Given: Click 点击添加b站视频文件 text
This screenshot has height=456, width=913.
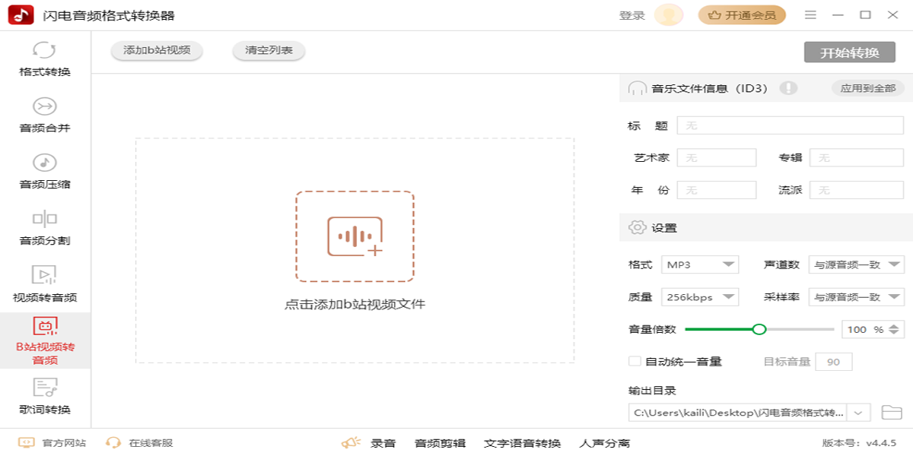Looking at the screenshot, I should (355, 304).
